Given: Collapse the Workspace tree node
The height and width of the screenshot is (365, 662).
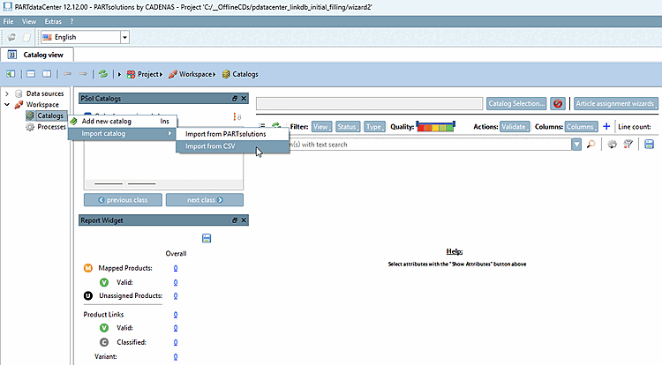Looking at the screenshot, I should [x=7, y=105].
